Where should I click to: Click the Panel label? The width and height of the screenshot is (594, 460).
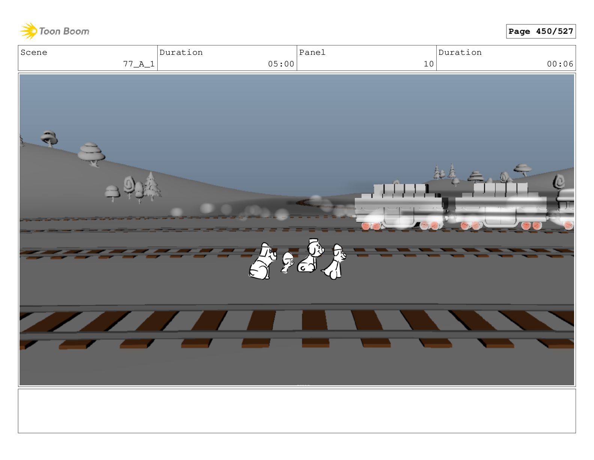312,53
